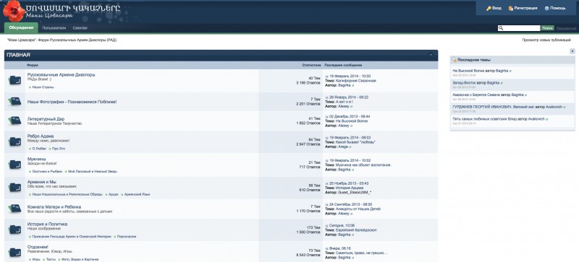The image size is (579, 262).
Task: Click the speech bubble icon in Последние темы header
Action: point(455,60)
